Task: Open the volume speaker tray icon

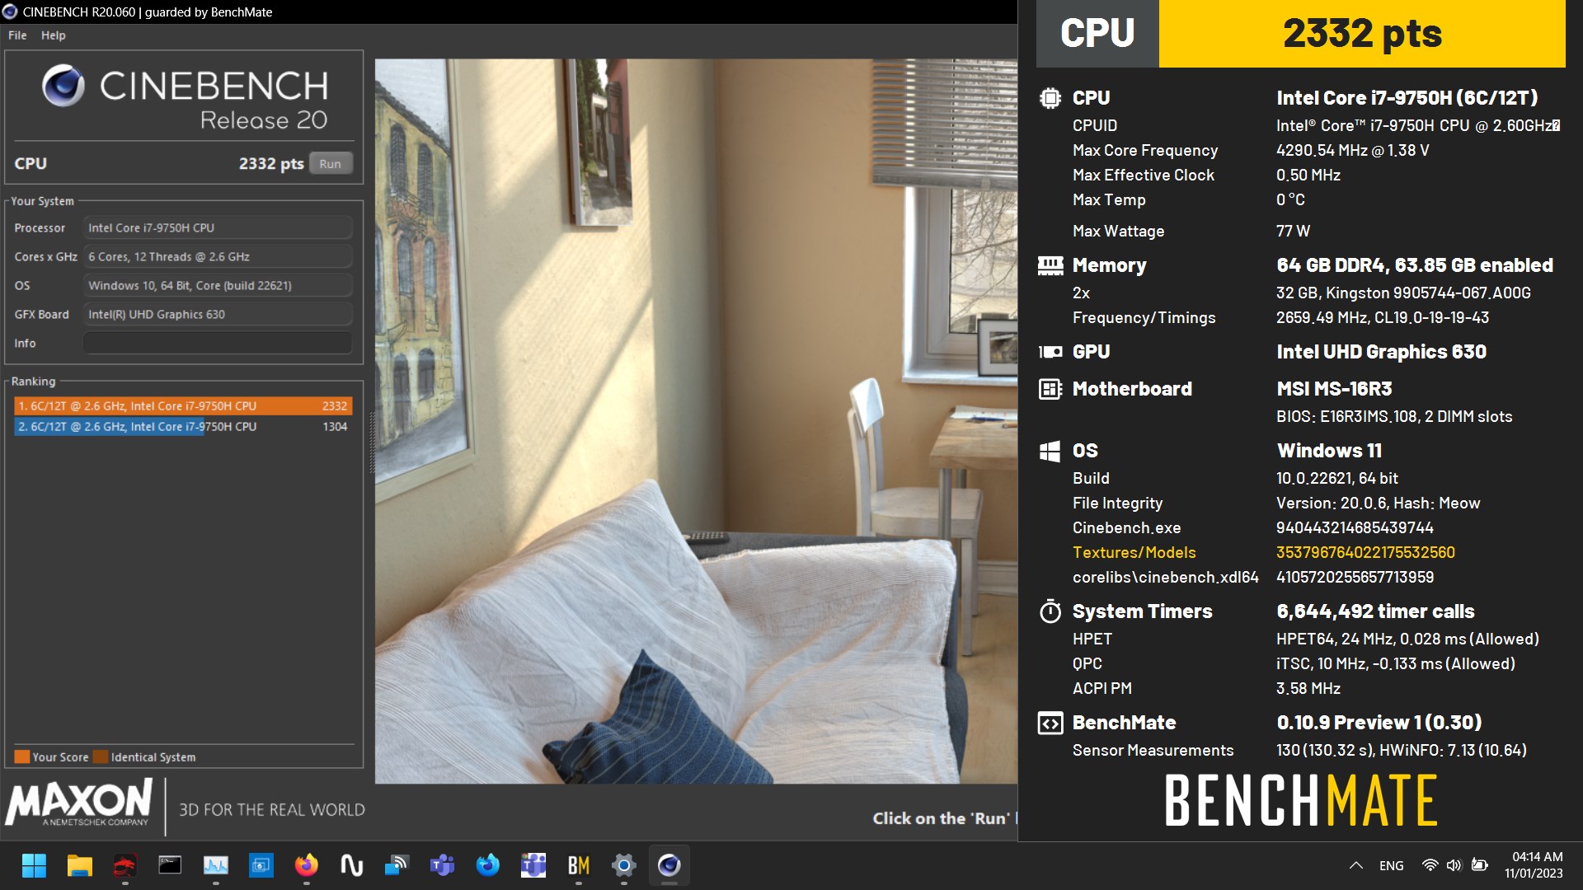Action: 1454,865
